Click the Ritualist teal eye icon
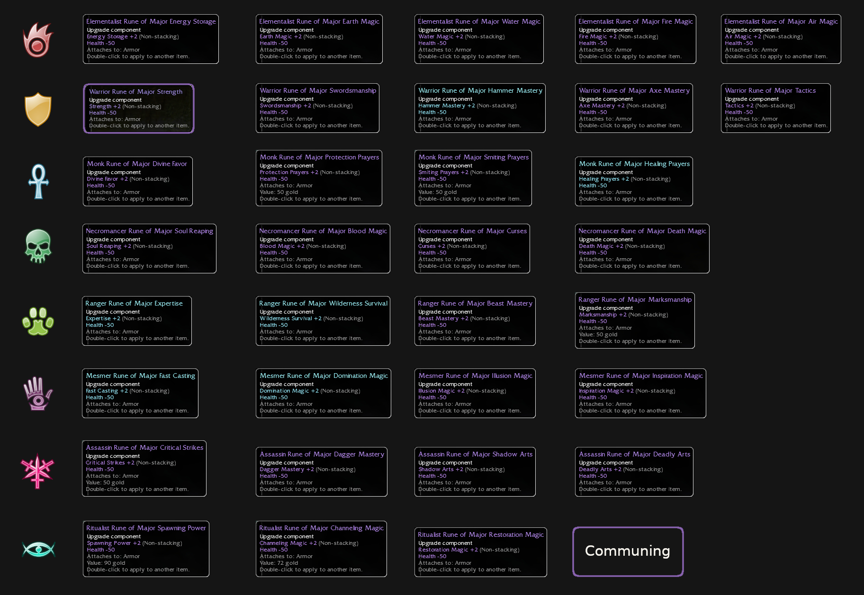Viewport: 864px width, 595px height. pyautogui.click(x=38, y=549)
